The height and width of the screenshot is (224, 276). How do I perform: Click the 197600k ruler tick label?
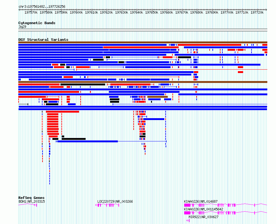pos(76,12)
